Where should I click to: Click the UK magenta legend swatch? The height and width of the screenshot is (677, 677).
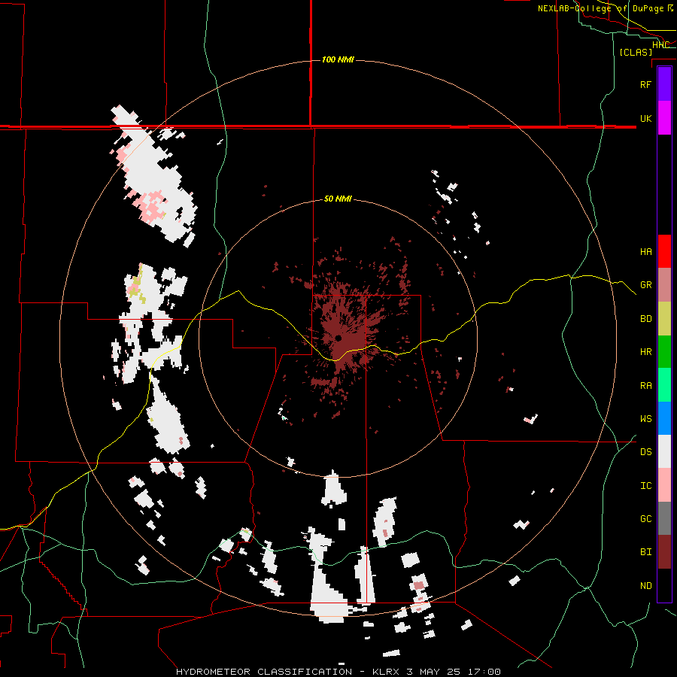[664, 118]
